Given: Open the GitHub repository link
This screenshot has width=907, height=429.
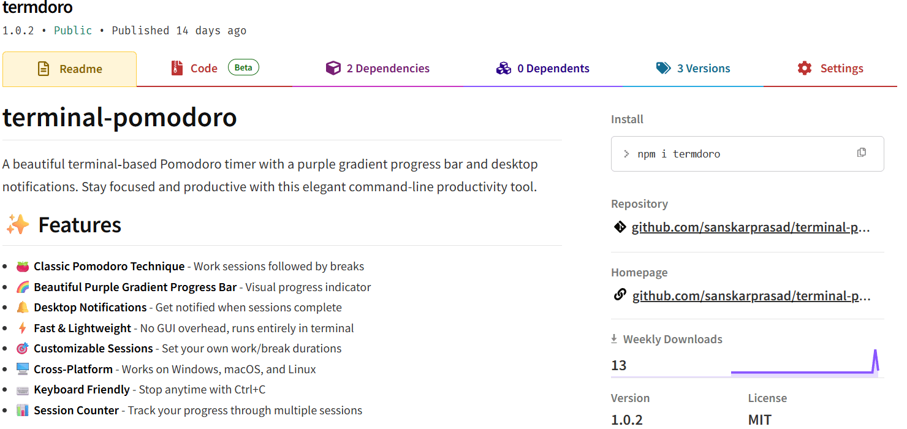Looking at the screenshot, I should tap(751, 227).
